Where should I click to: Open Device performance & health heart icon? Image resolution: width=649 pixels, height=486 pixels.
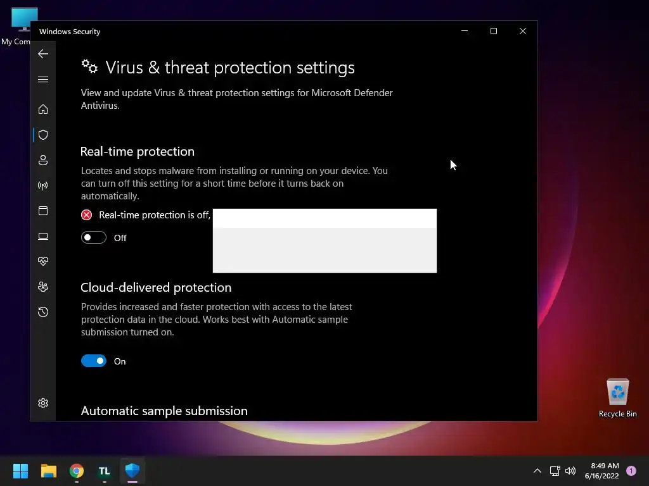pyautogui.click(x=43, y=261)
